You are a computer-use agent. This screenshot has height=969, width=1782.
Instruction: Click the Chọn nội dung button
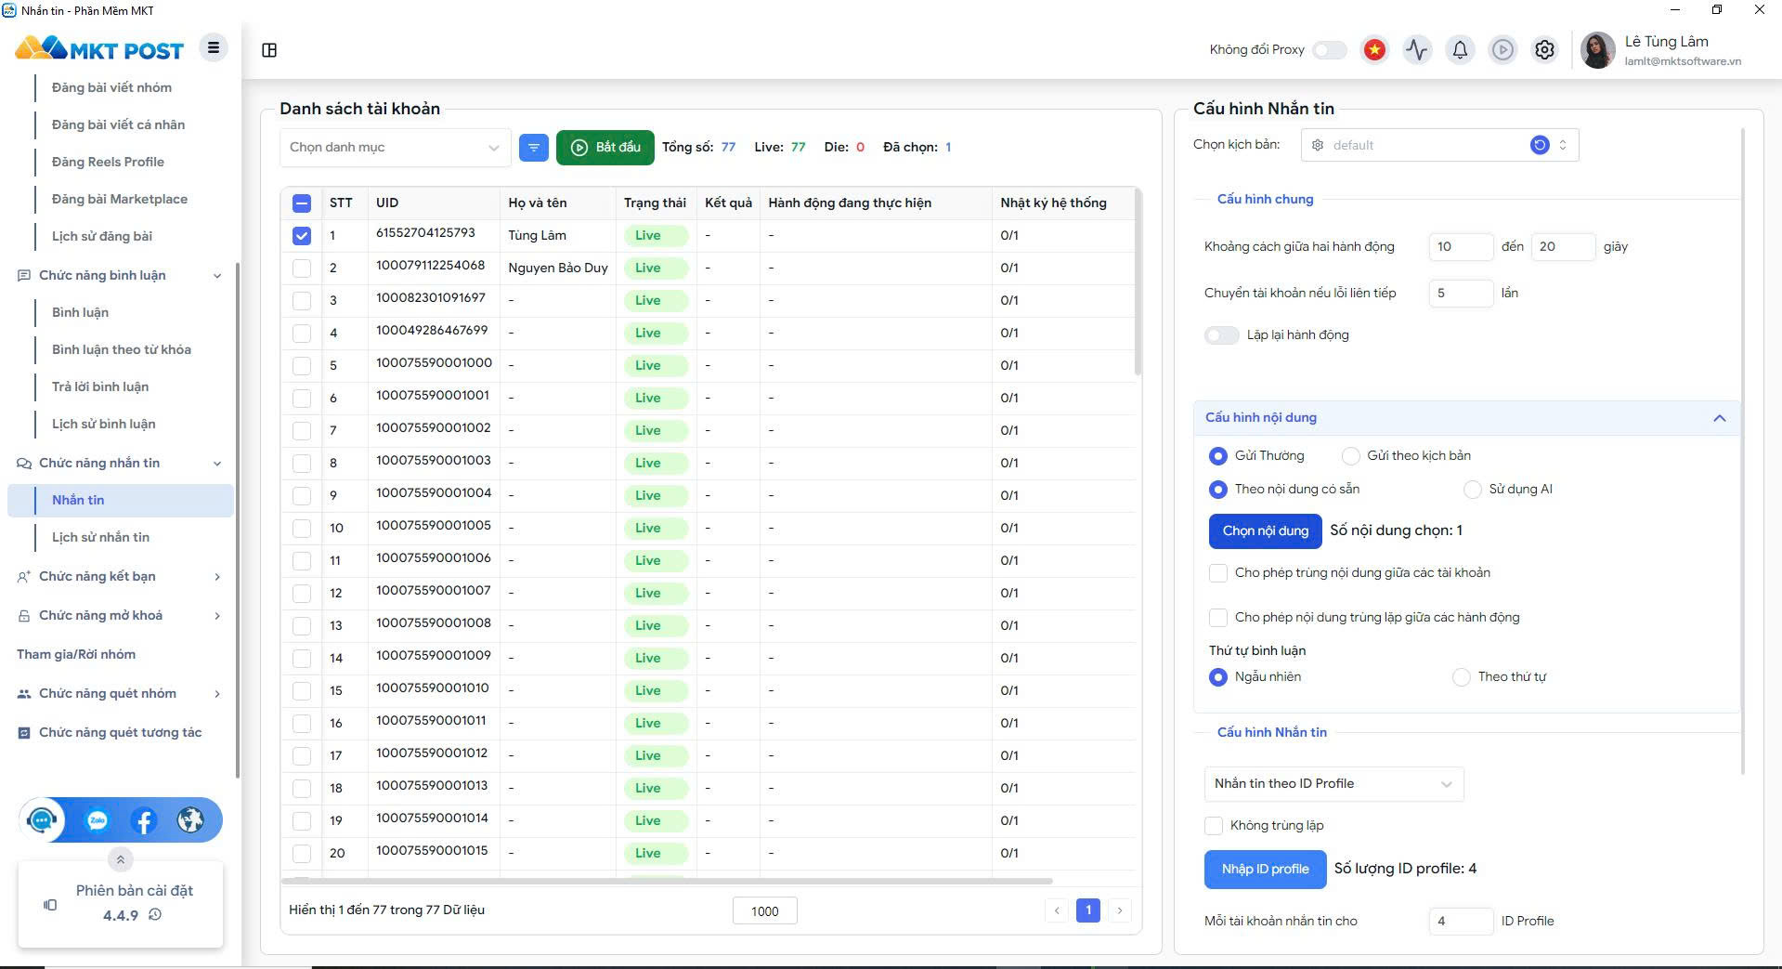[1265, 530]
